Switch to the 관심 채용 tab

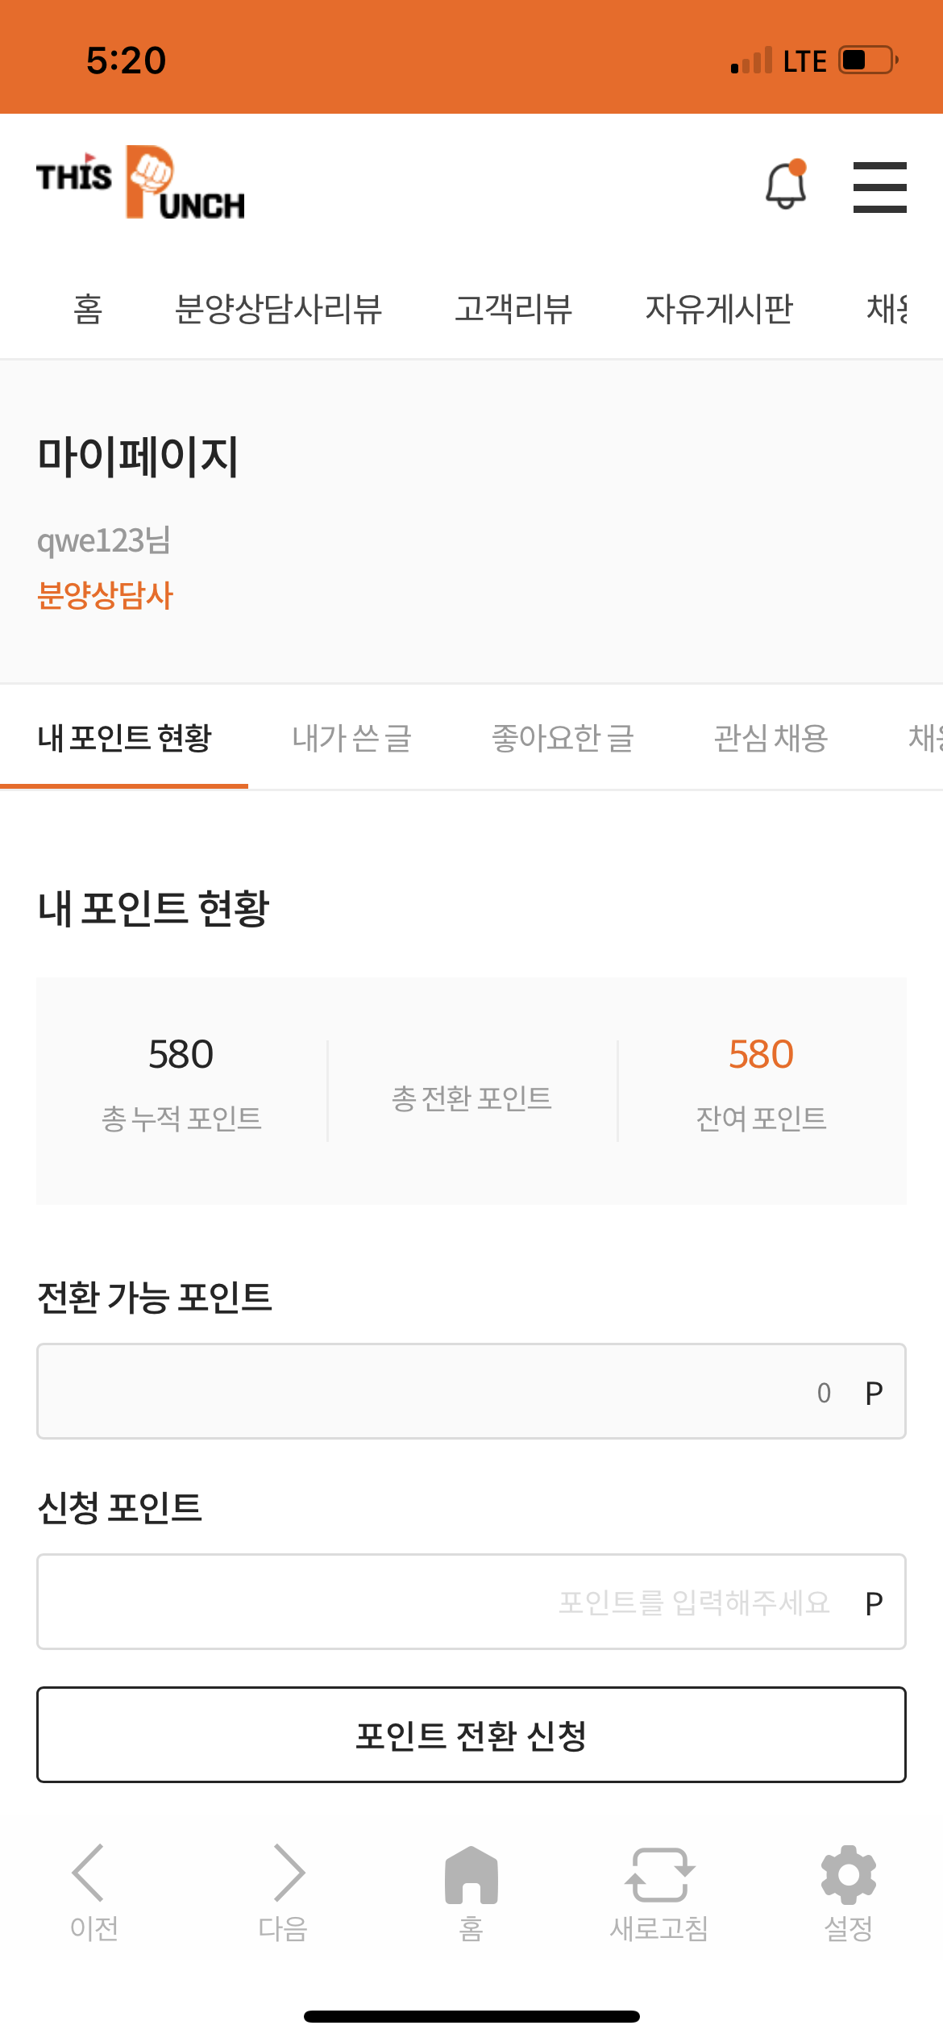771,738
